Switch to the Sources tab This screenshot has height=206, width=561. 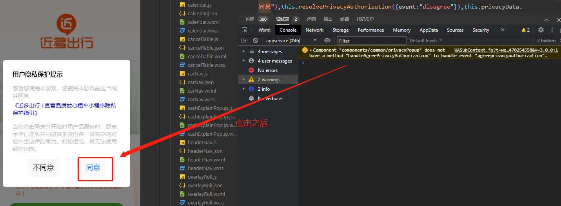point(455,30)
